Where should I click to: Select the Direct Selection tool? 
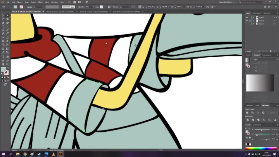(8, 15)
